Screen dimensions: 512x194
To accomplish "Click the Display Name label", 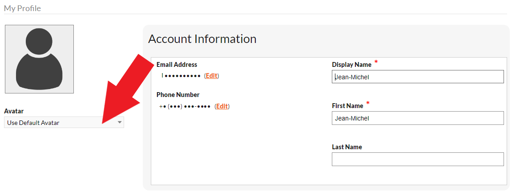I will pos(352,64).
